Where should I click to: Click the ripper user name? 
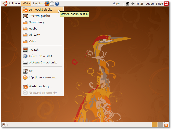[x=117, y=4]
